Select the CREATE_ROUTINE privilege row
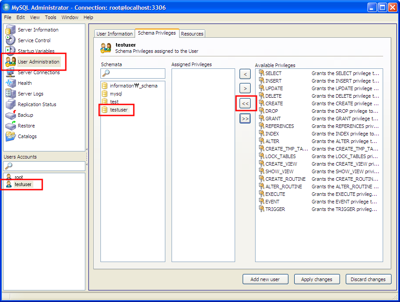 click(x=319, y=179)
